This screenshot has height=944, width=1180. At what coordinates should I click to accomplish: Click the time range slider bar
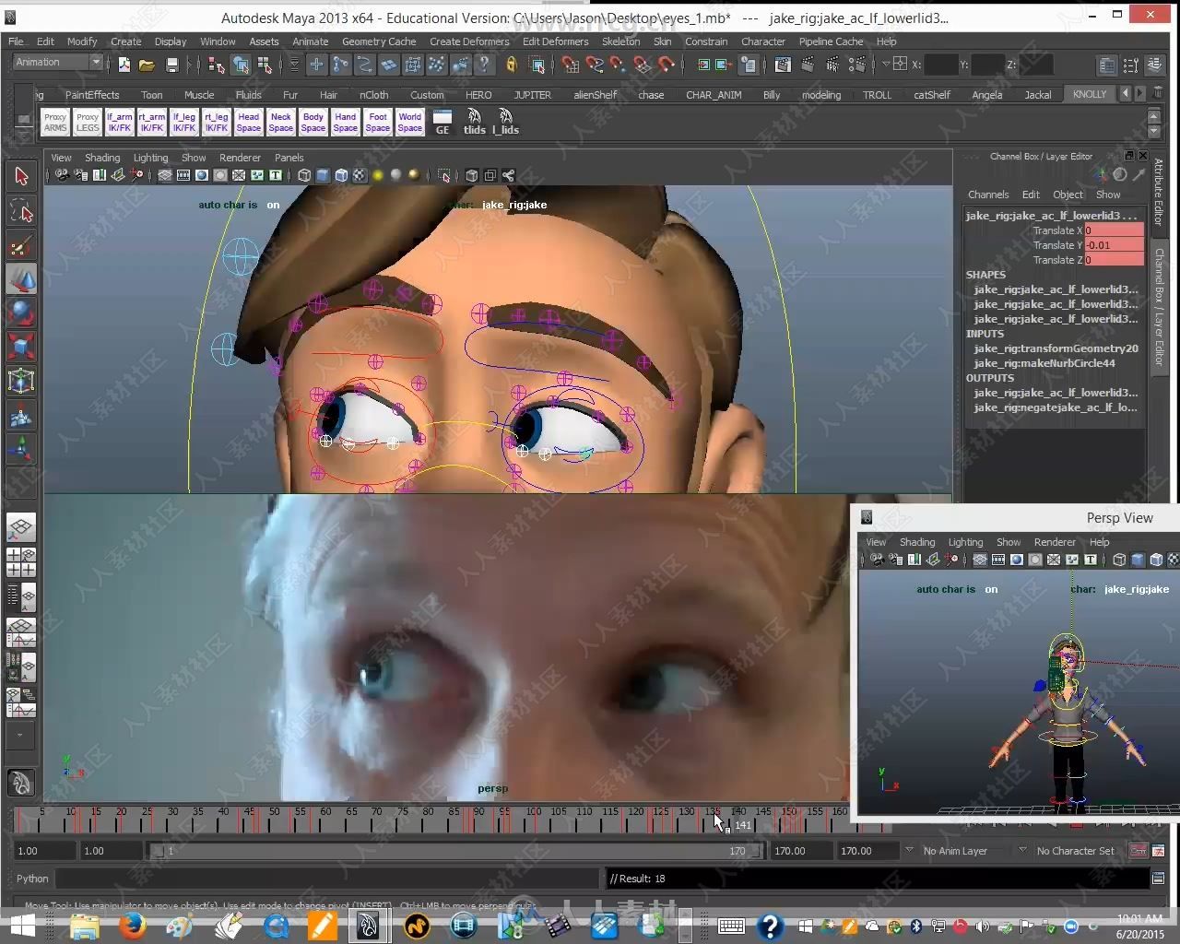(x=456, y=851)
